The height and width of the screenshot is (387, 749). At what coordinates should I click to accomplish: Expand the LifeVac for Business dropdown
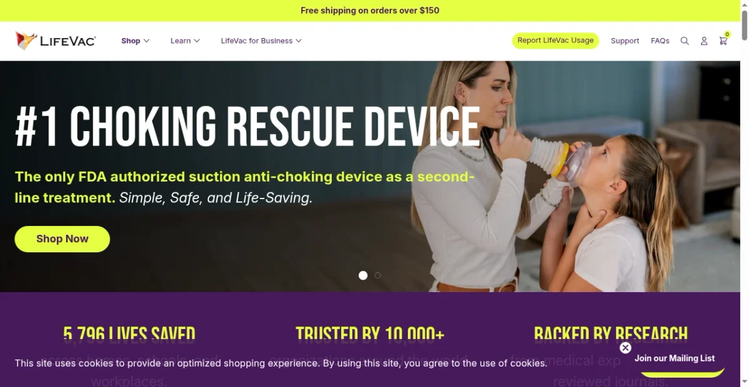point(261,41)
